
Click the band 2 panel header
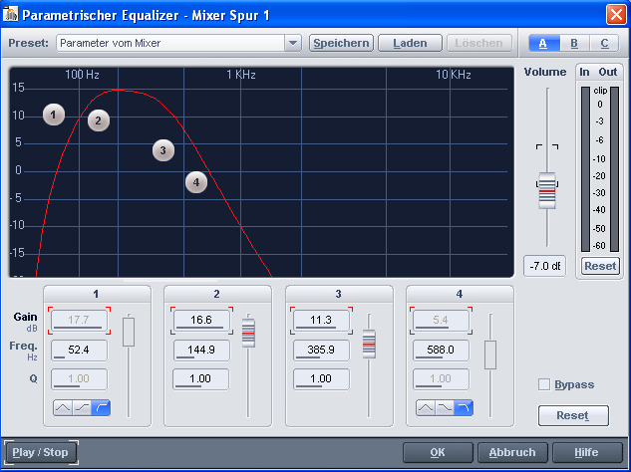coord(217,295)
